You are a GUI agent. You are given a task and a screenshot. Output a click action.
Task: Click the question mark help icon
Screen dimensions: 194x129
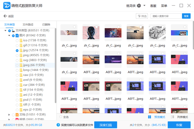click(58, 125)
